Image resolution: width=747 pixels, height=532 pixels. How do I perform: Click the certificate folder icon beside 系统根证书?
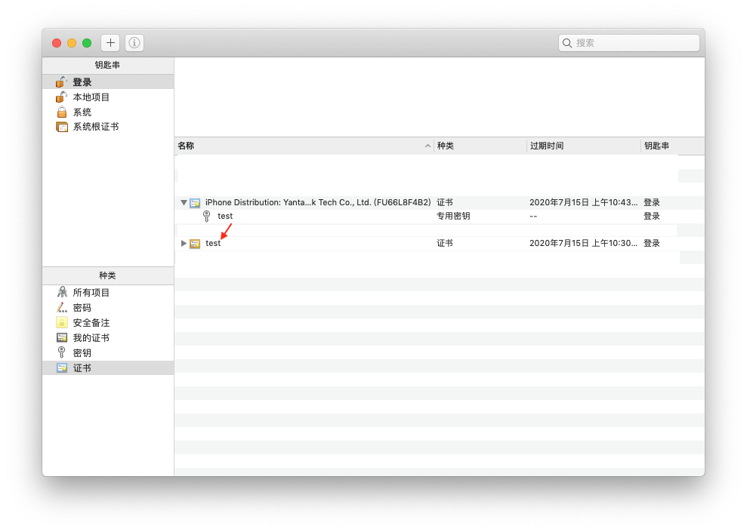click(62, 127)
